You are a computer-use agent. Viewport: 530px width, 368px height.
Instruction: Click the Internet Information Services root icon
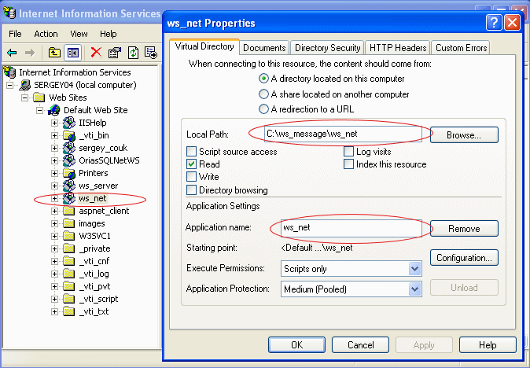(x=9, y=72)
